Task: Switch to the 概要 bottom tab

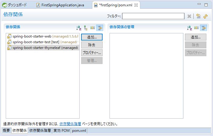Action: pos(6,131)
